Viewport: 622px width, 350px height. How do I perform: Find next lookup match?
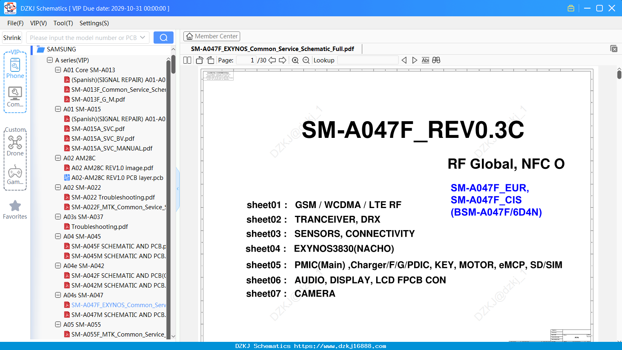coord(415,60)
